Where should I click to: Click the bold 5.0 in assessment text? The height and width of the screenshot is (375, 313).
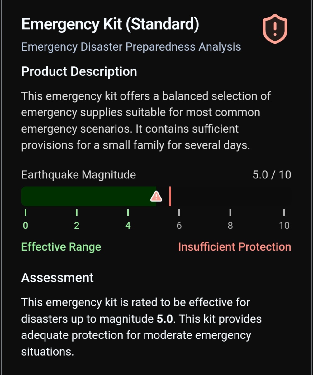(164, 319)
